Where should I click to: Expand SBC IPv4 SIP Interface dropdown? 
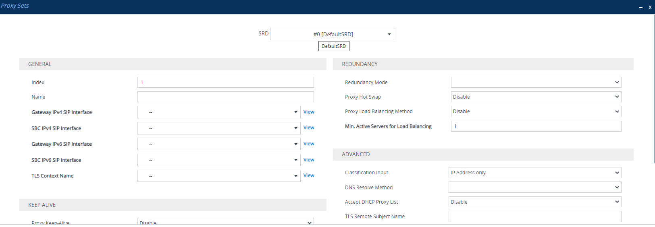click(x=218, y=128)
